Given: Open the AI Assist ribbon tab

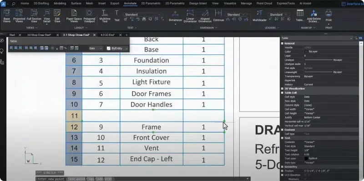Looking at the screenshot, I should [x=305, y=4].
